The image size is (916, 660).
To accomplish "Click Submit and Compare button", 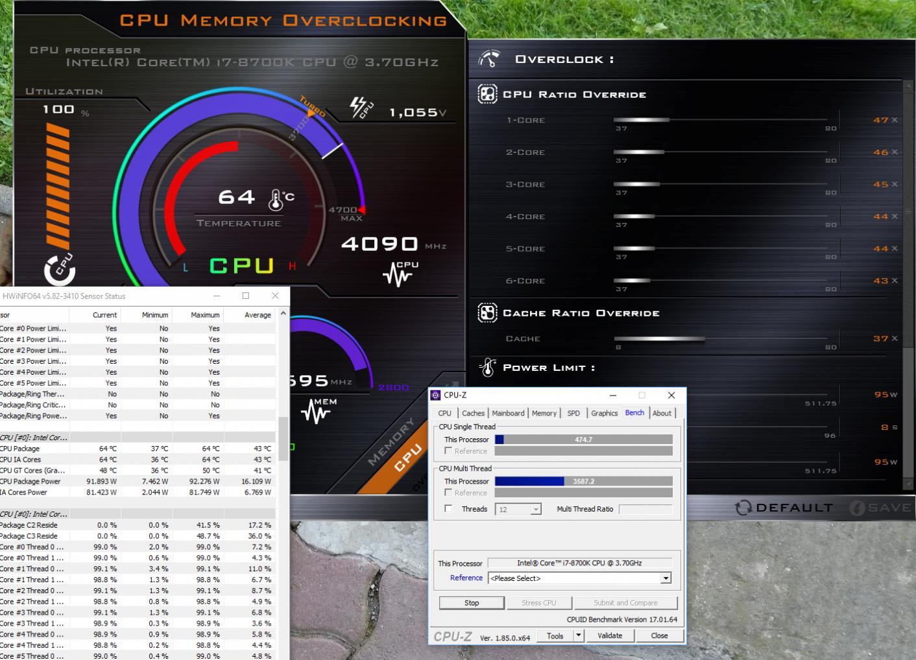I will tap(625, 603).
